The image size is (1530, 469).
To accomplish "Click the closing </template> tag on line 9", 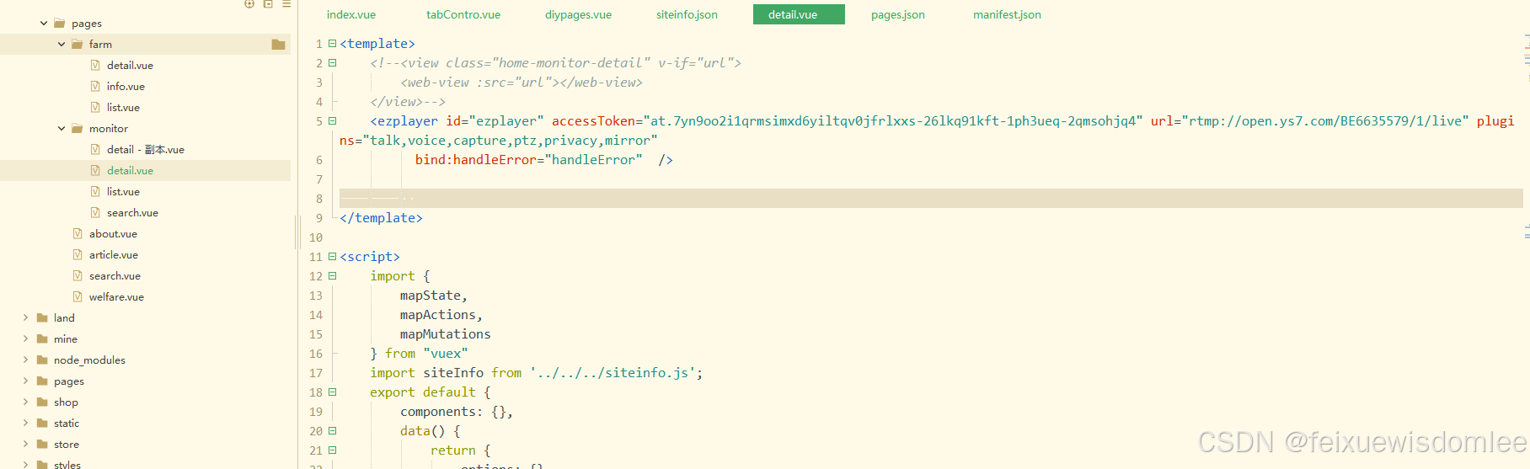I will (x=382, y=218).
